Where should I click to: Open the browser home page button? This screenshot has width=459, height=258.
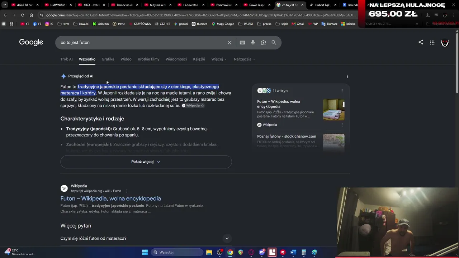click(x=31, y=15)
